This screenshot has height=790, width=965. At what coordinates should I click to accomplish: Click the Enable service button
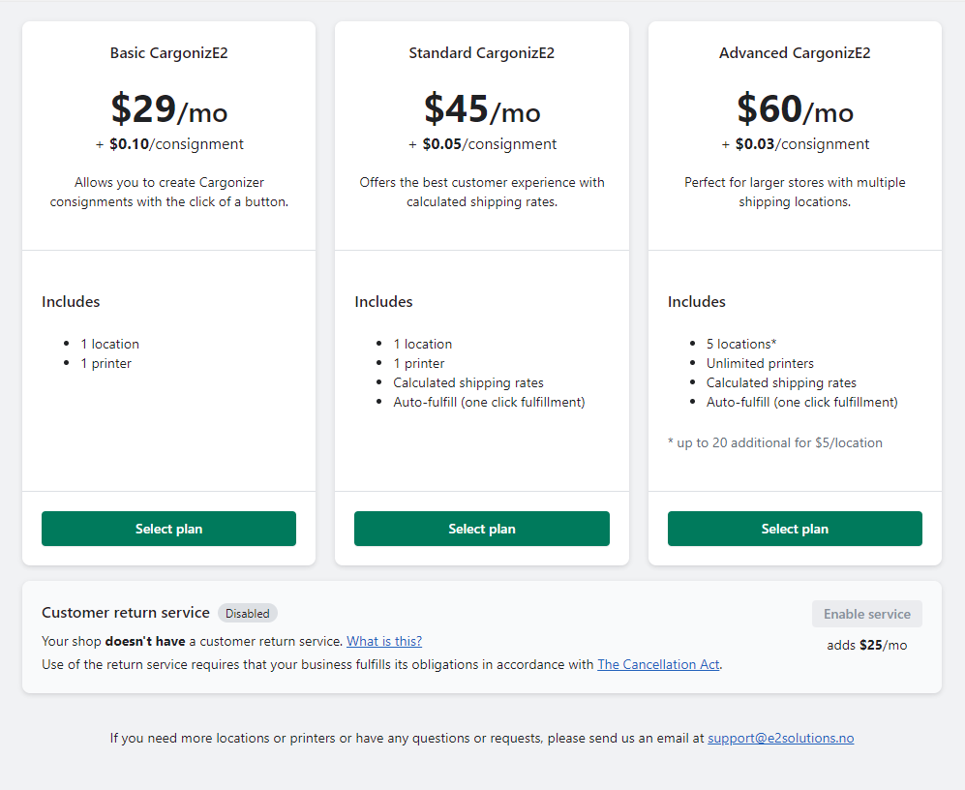(x=866, y=614)
